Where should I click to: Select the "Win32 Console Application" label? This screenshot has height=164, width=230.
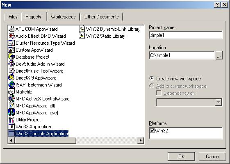[x=42, y=134]
